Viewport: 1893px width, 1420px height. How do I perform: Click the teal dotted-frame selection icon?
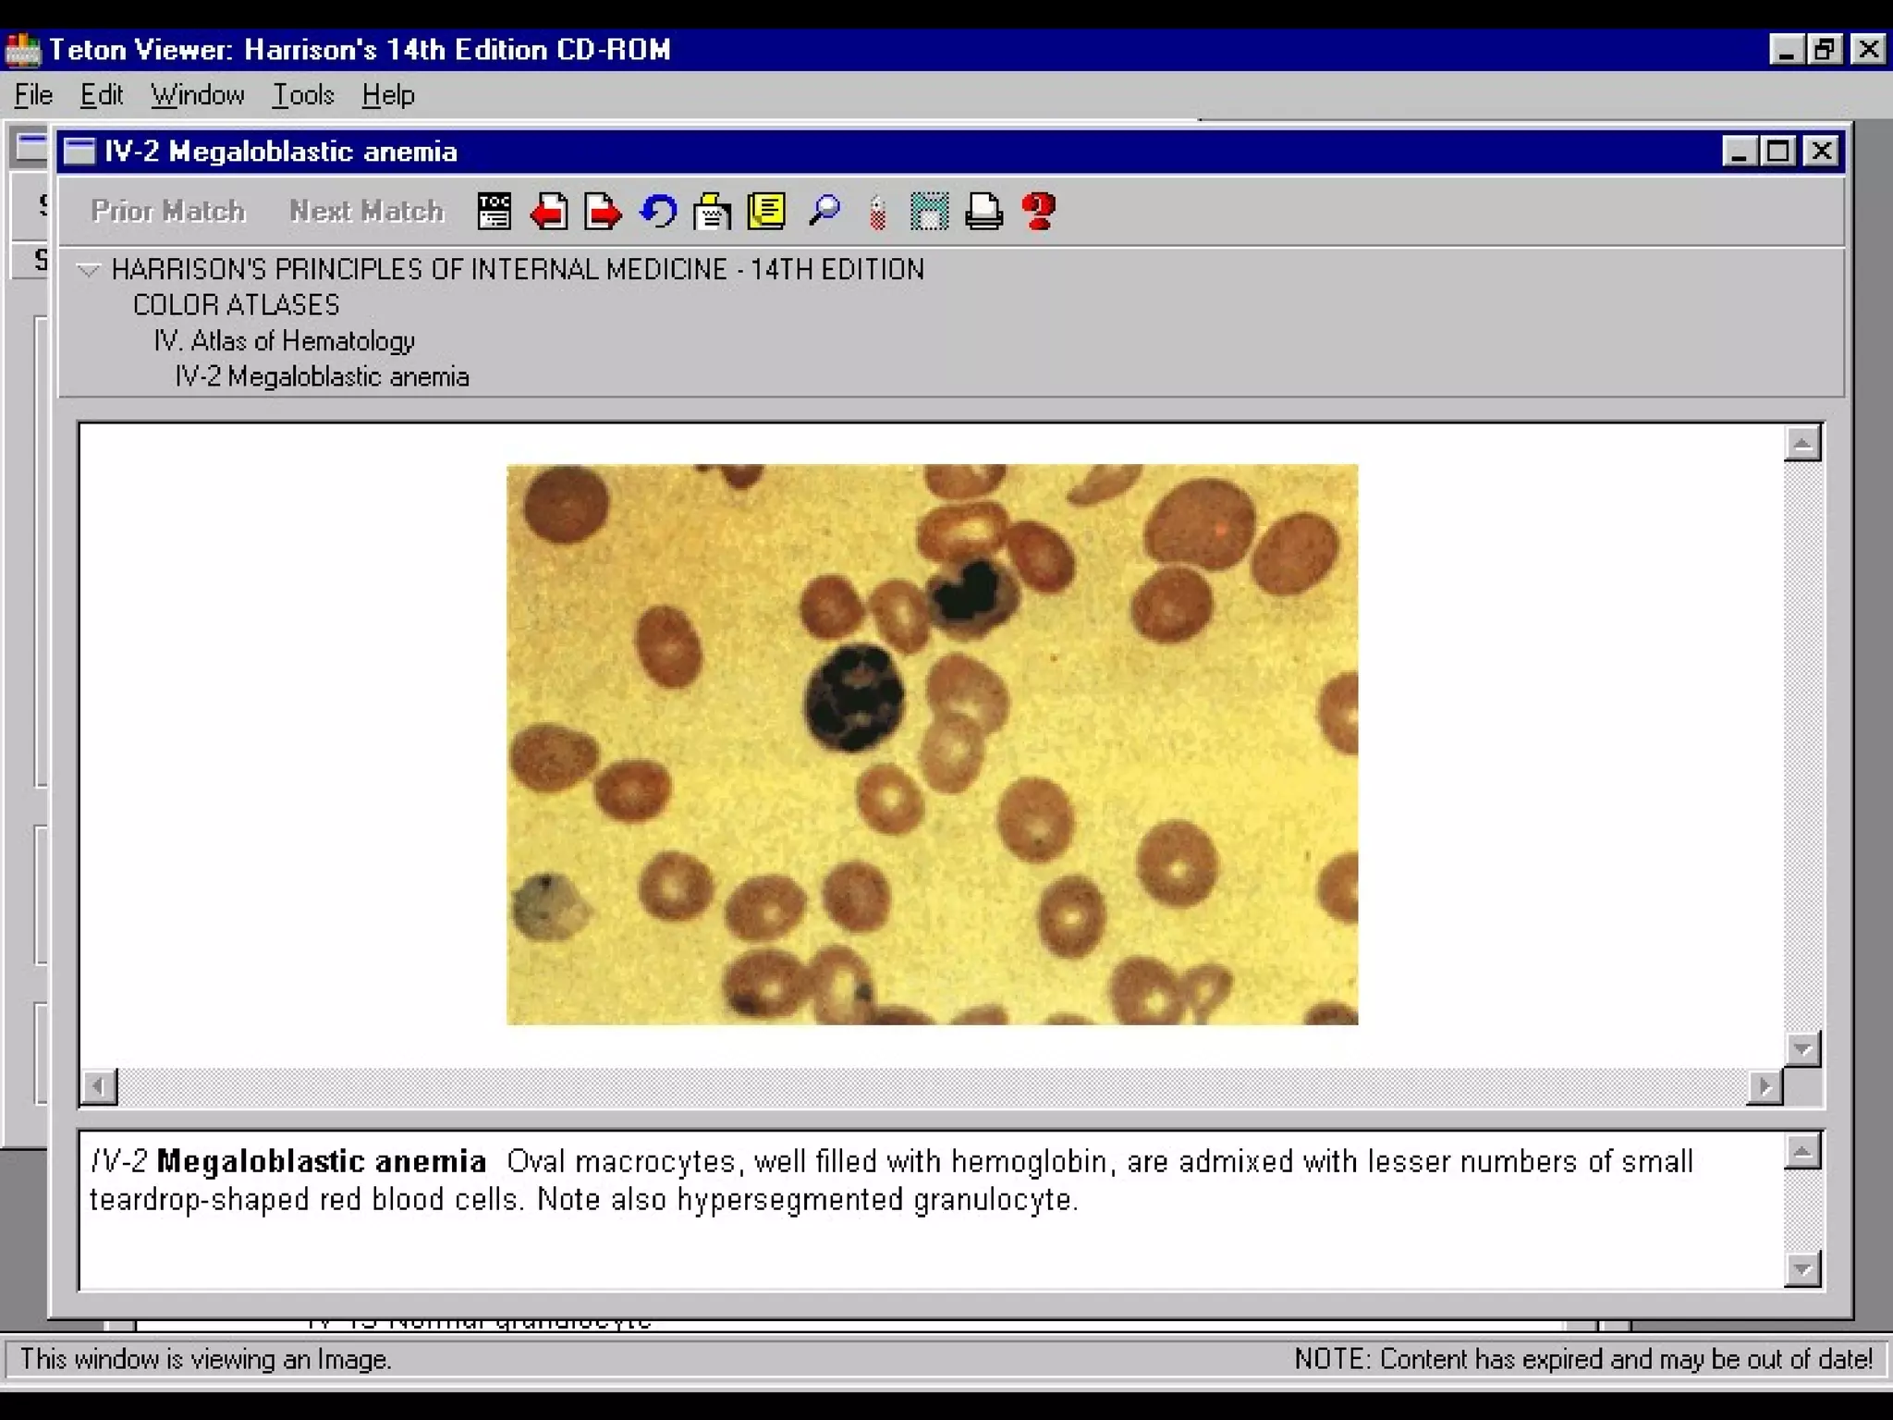click(929, 211)
